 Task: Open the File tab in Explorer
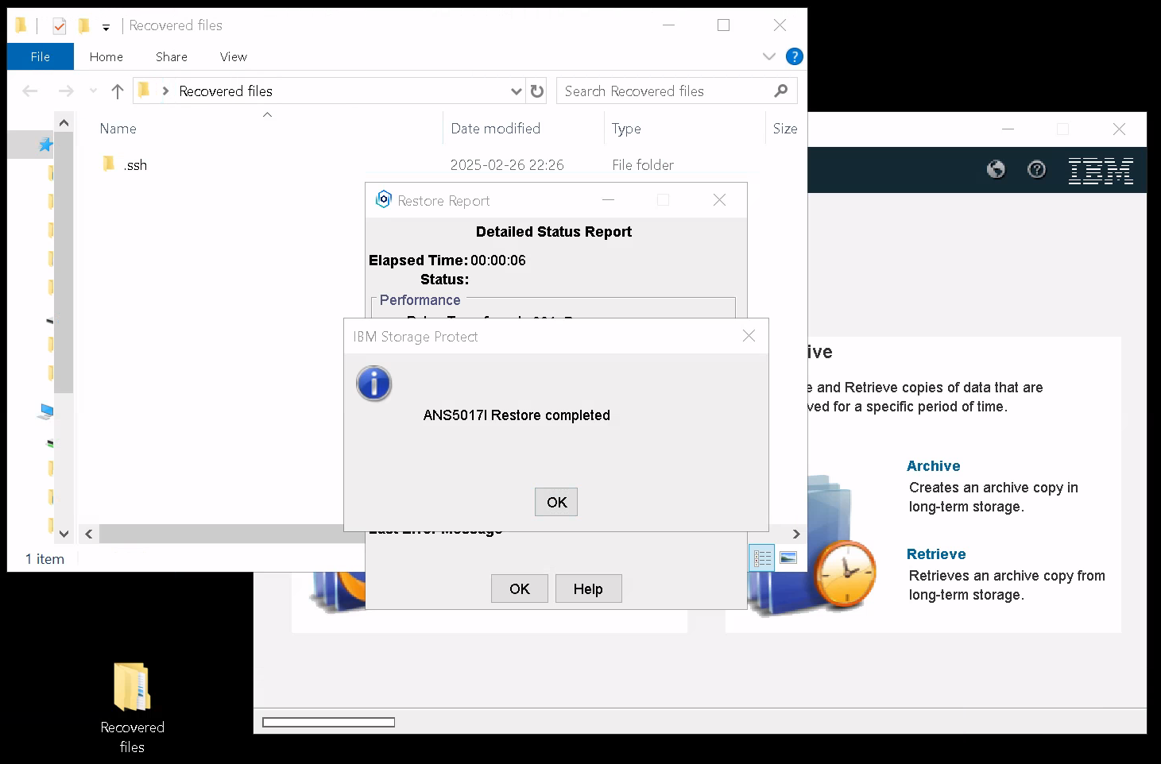click(41, 56)
